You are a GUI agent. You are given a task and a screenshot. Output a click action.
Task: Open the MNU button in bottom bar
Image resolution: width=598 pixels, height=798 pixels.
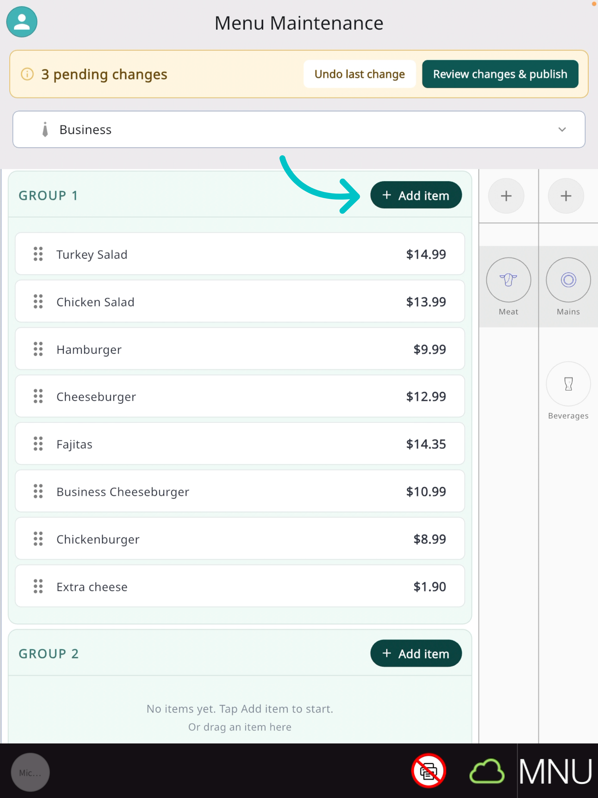[x=556, y=771]
